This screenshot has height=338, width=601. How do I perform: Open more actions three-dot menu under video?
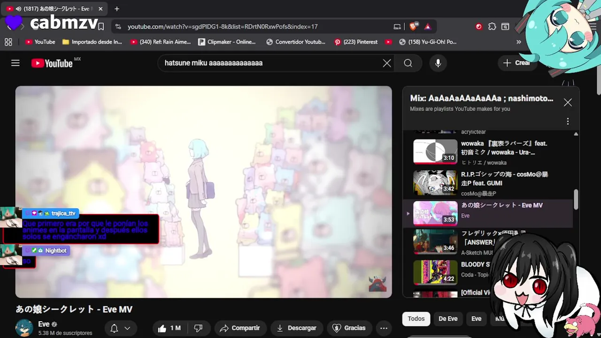click(384, 328)
